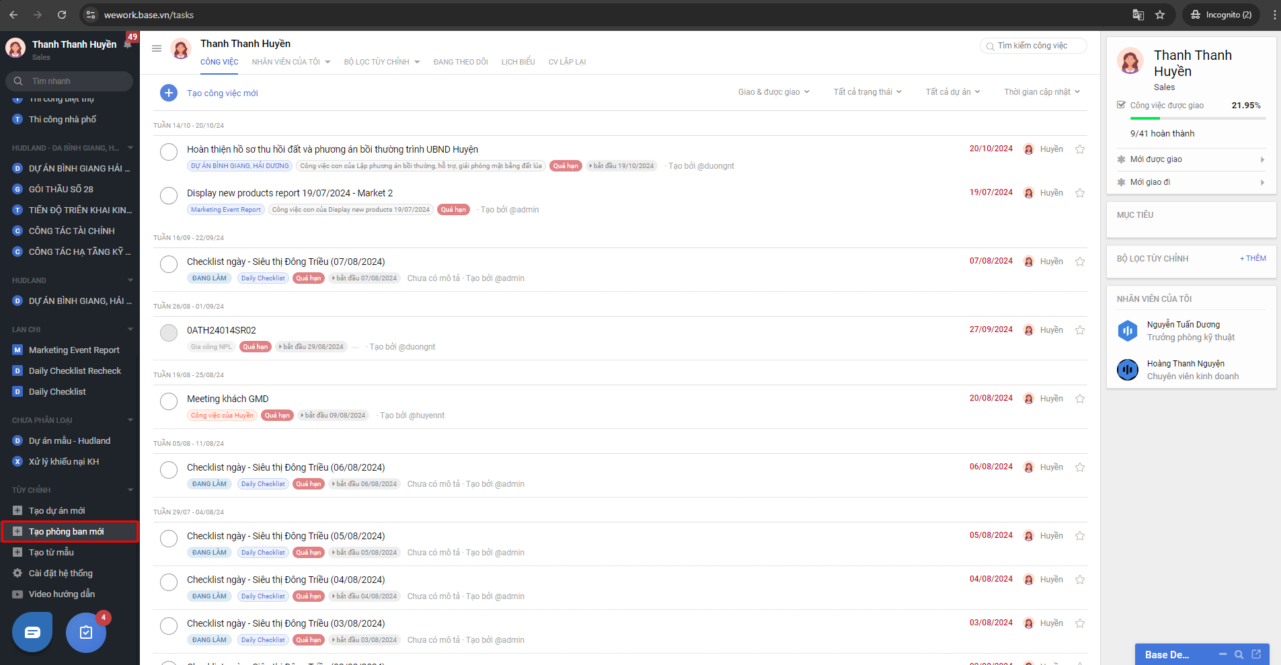Minimize the Base De... chat widget

click(x=1222, y=654)
